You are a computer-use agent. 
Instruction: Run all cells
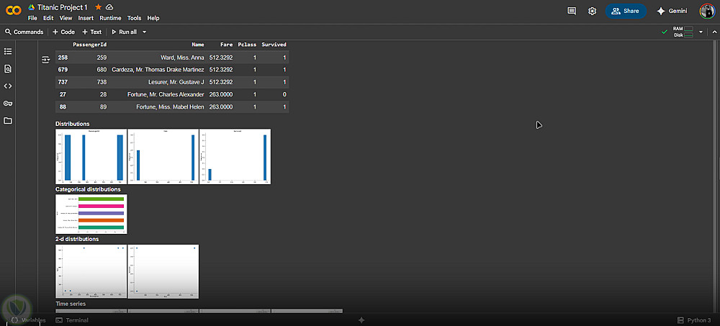[x=124, y=32]
